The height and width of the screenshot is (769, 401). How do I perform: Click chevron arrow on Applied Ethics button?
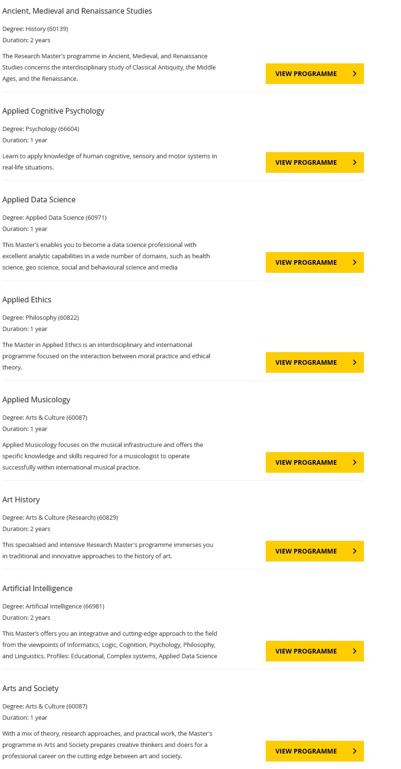[x=355, y=362]
